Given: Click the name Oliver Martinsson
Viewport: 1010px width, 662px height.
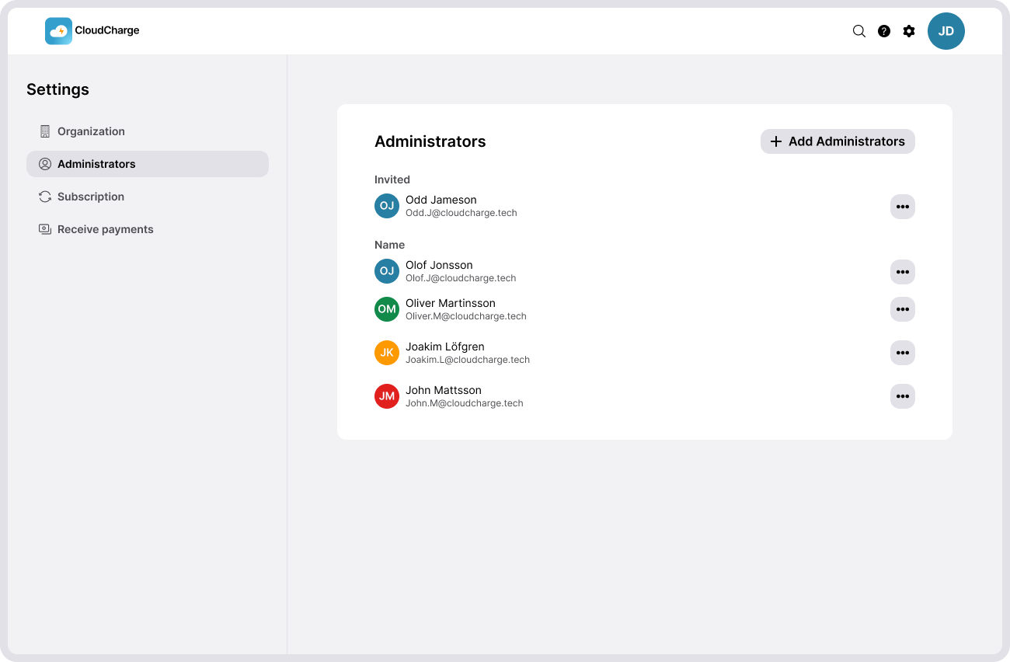Looking at the screenshot, I should (451, 303).
